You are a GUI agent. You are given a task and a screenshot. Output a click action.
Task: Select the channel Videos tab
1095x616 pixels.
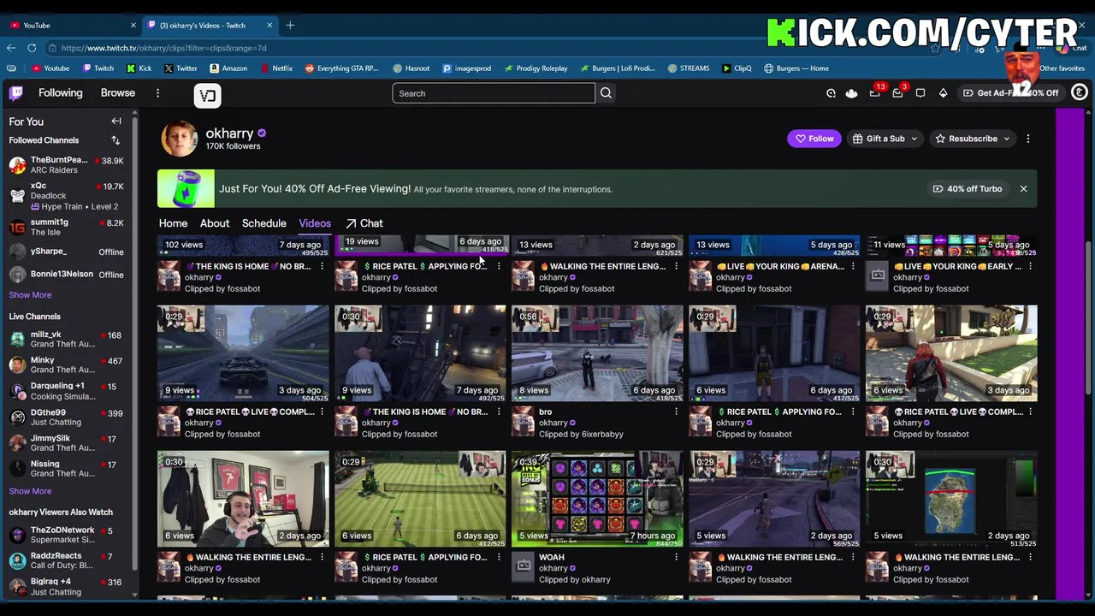point(315,223)
